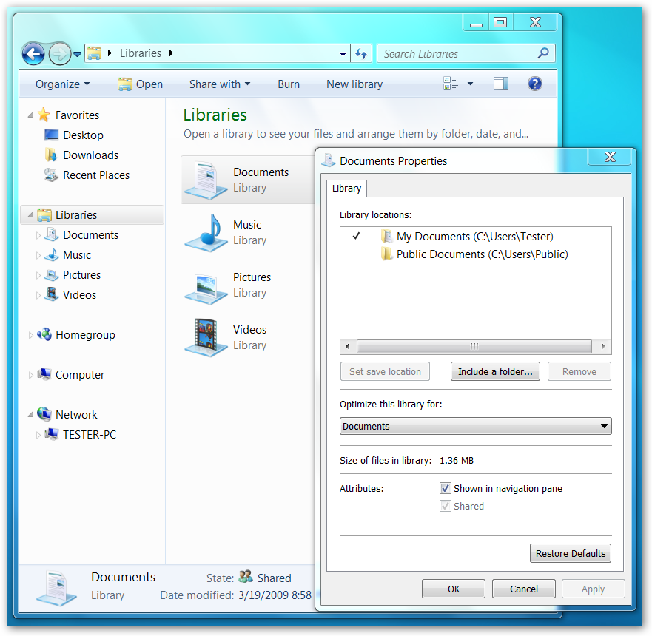Screen dimensions: 652x636
Task: Click the blue Help question mark icon
Action: 535,84
